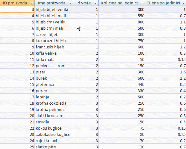The image size is (186, 149).
Task: Click the pizza product name cell
Action: pyautogui.click(x=54, y=72)
